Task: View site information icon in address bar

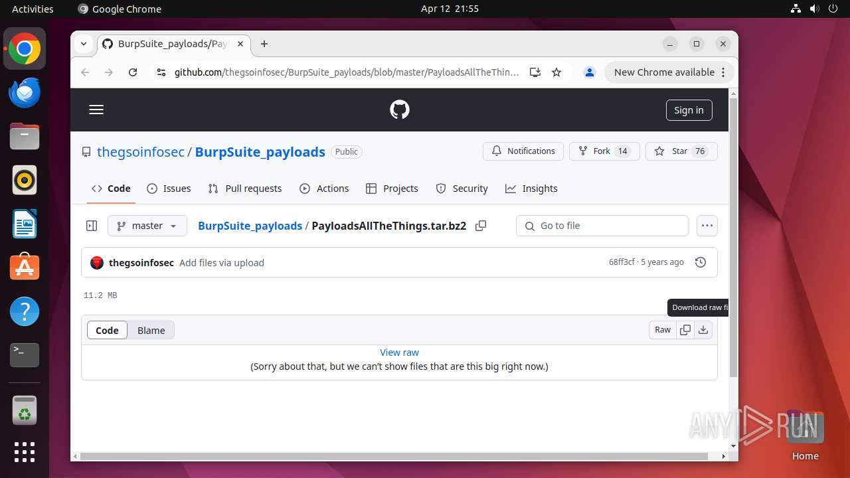Action: click(161, 72)
